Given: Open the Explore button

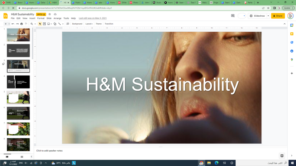Looking at the screenshot, I should coord(282,156).
